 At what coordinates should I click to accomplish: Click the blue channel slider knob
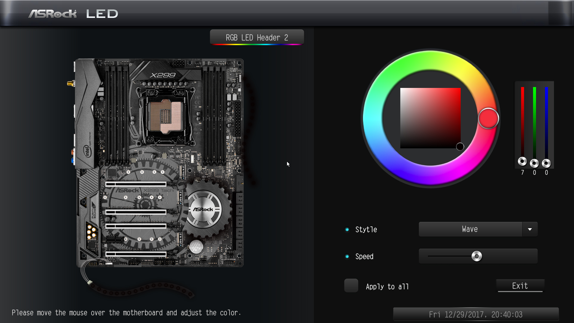click(546, 163)
